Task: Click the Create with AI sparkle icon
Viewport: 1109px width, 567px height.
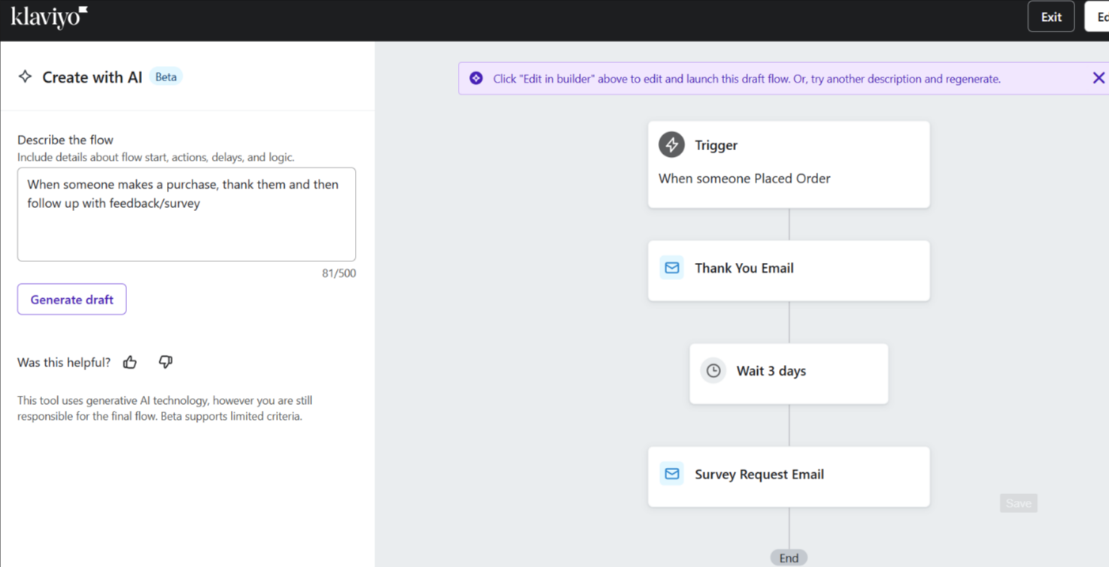Action: point(25,77)
